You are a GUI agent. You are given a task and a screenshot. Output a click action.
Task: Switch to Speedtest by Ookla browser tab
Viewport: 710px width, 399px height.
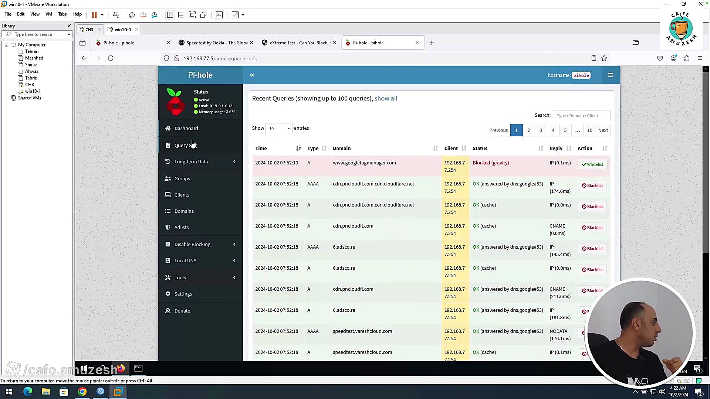(x=216, y=43)
